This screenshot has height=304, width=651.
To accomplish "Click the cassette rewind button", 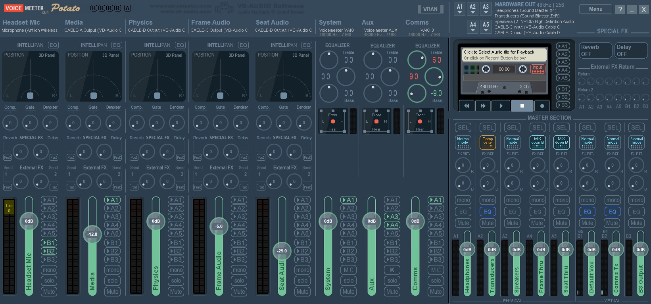I will coord(467,106).
